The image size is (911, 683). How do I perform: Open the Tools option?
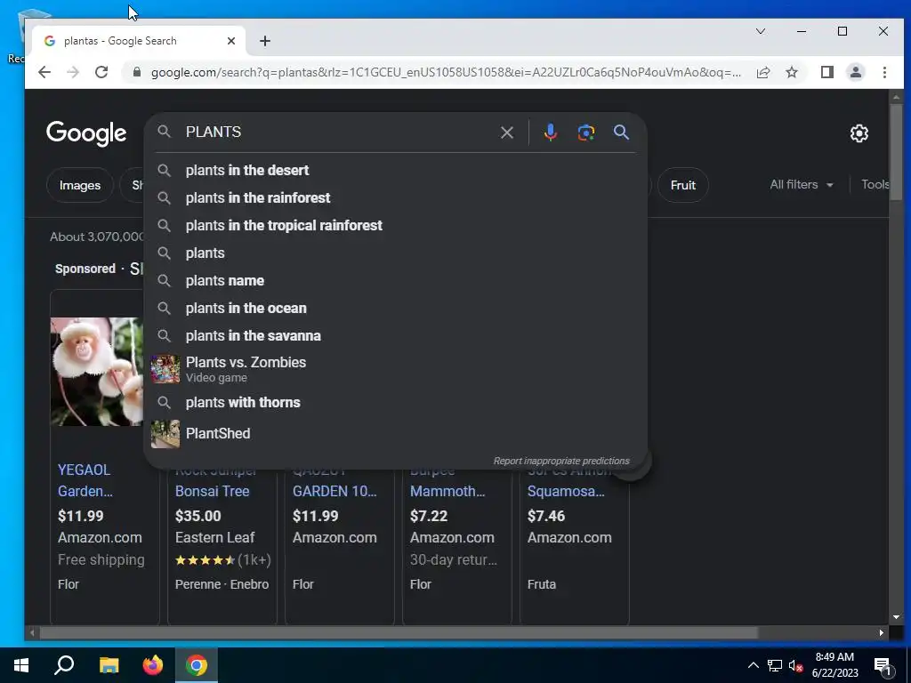click(x=875, y=185)
